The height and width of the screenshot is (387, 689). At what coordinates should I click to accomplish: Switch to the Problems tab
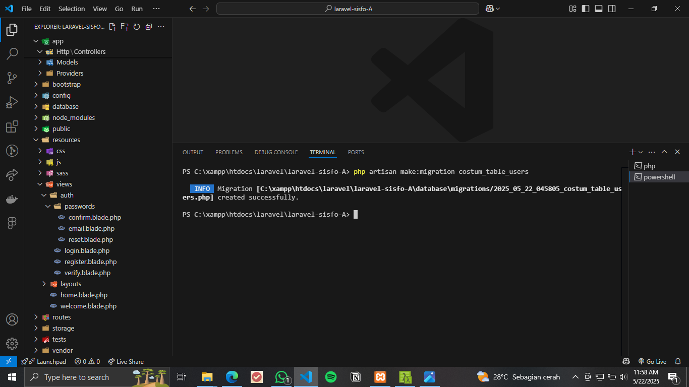(228, 152)
